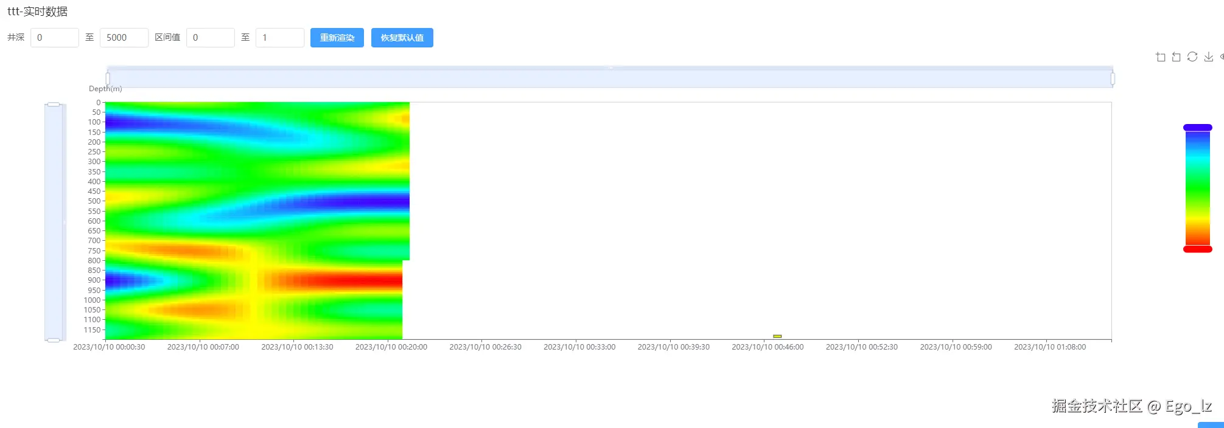Click the left handle of top time zoom slider

[108, 78]
